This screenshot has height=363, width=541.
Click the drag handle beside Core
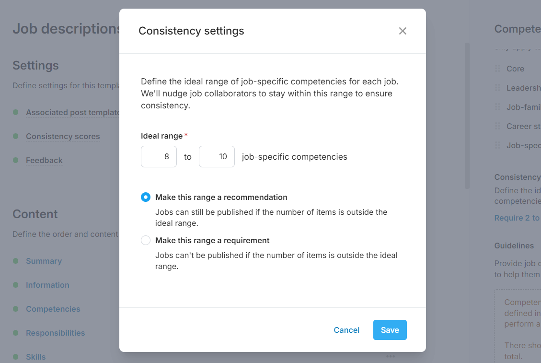click(x=498, y=69)
